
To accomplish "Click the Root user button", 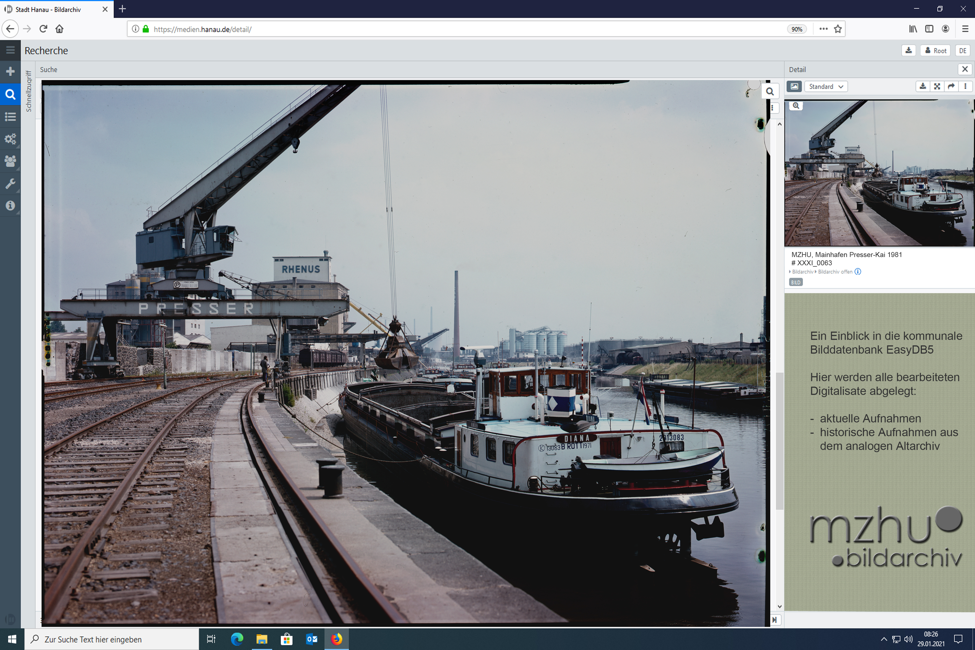I will 936,51.
